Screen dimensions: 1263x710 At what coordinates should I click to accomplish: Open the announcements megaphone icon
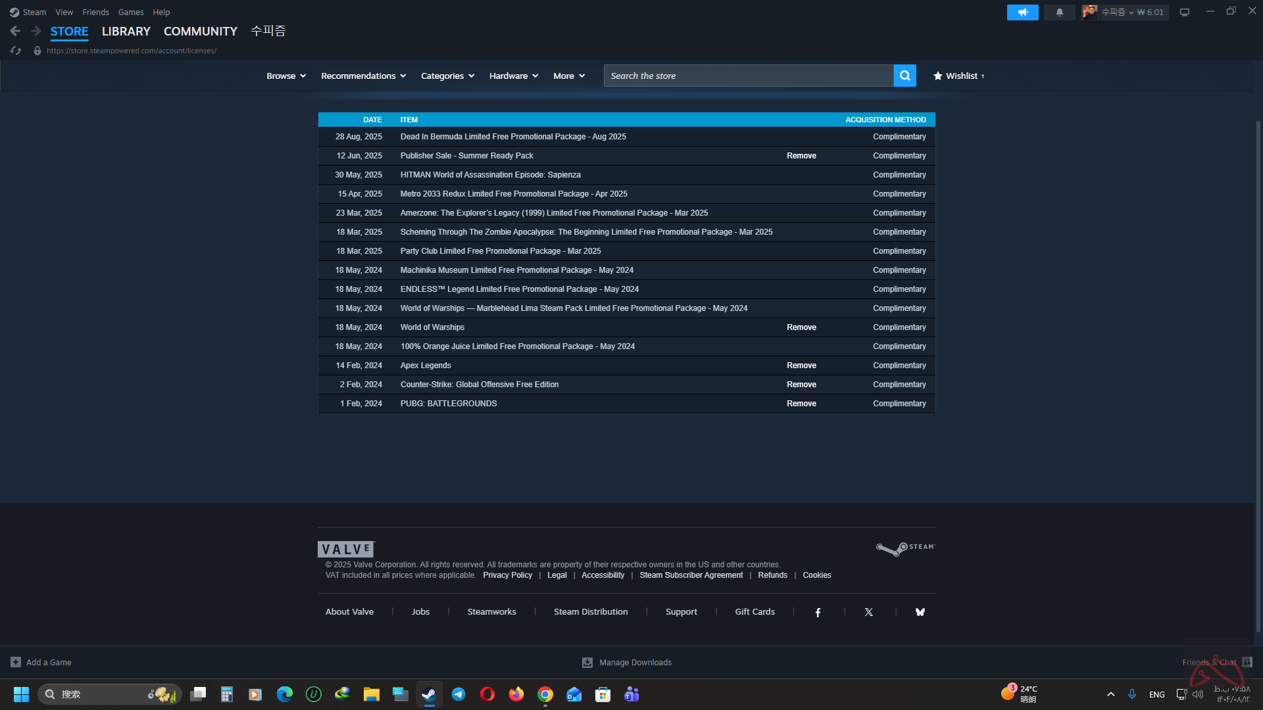[x=1022, y=12]
